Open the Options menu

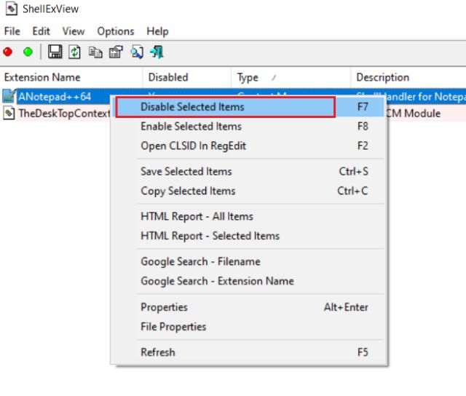[x=116, y=31]
